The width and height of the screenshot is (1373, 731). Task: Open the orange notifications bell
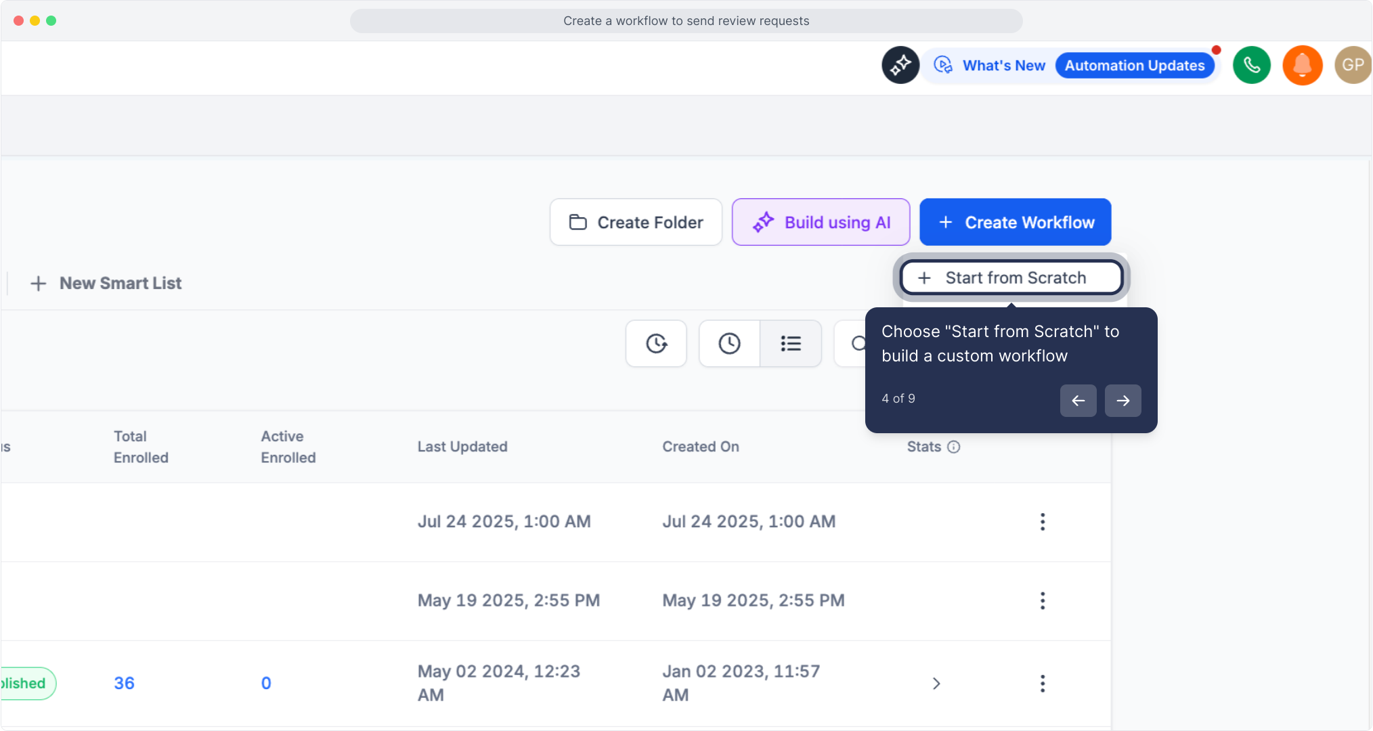click(x=1302, y=65)
